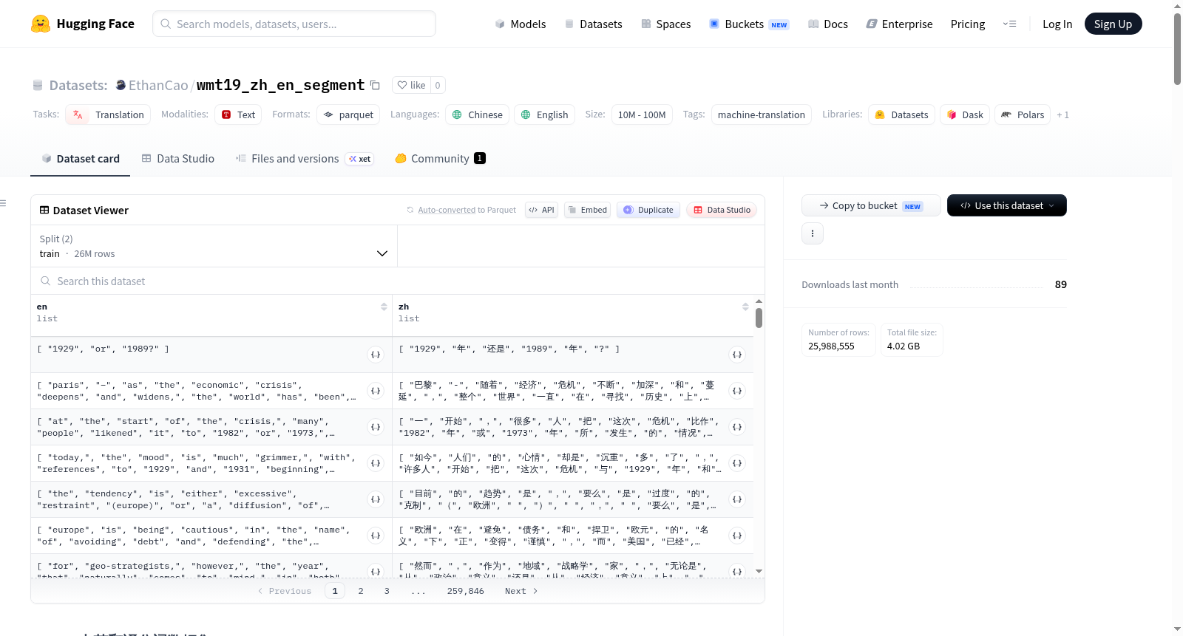Click the Duplicate button
This screenshot has width=1183, height=636.
click(x=648, y=210)
